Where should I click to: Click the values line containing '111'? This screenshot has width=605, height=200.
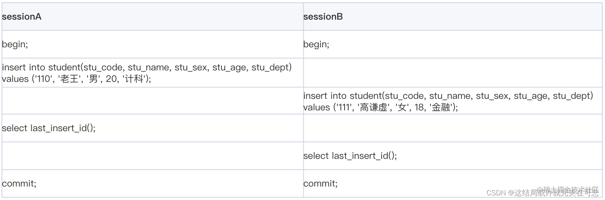point(380,108)
